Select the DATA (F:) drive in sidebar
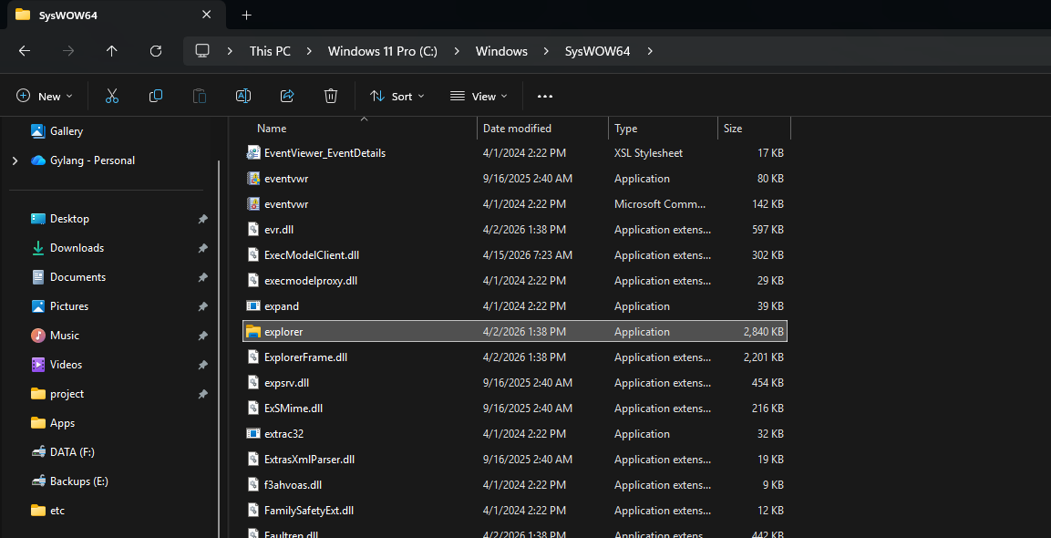 72,452
